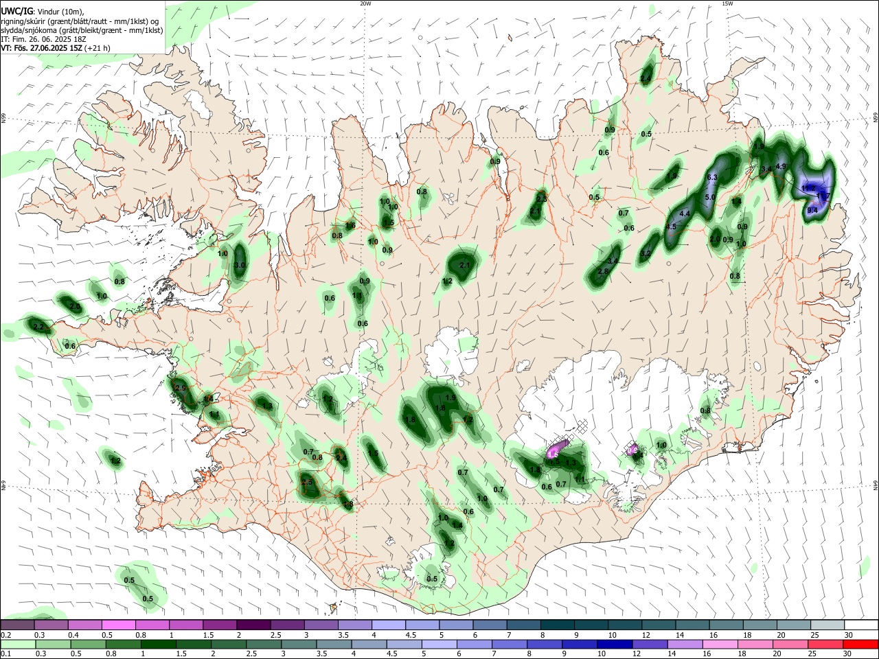Screen dimensions: 879x659
Task: Click the '9.4' precipitation value on the map
Action: [x=812, y=211]
